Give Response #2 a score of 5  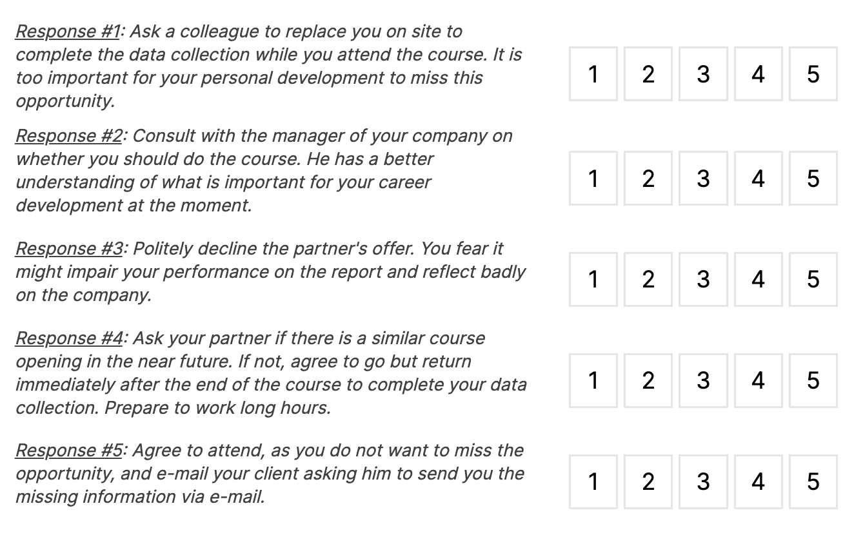[812, 179]
